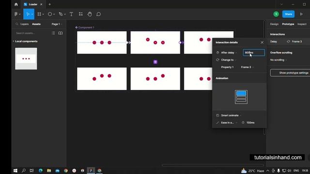Screen dimensions: 310x174
Task: Select the Hand tool
Action: click(90, 14)
